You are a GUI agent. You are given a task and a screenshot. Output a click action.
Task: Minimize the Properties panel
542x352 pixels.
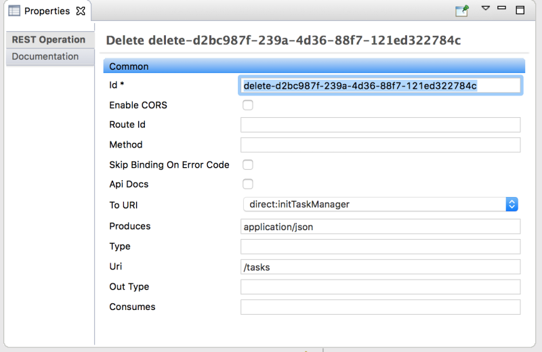[502, 9]
